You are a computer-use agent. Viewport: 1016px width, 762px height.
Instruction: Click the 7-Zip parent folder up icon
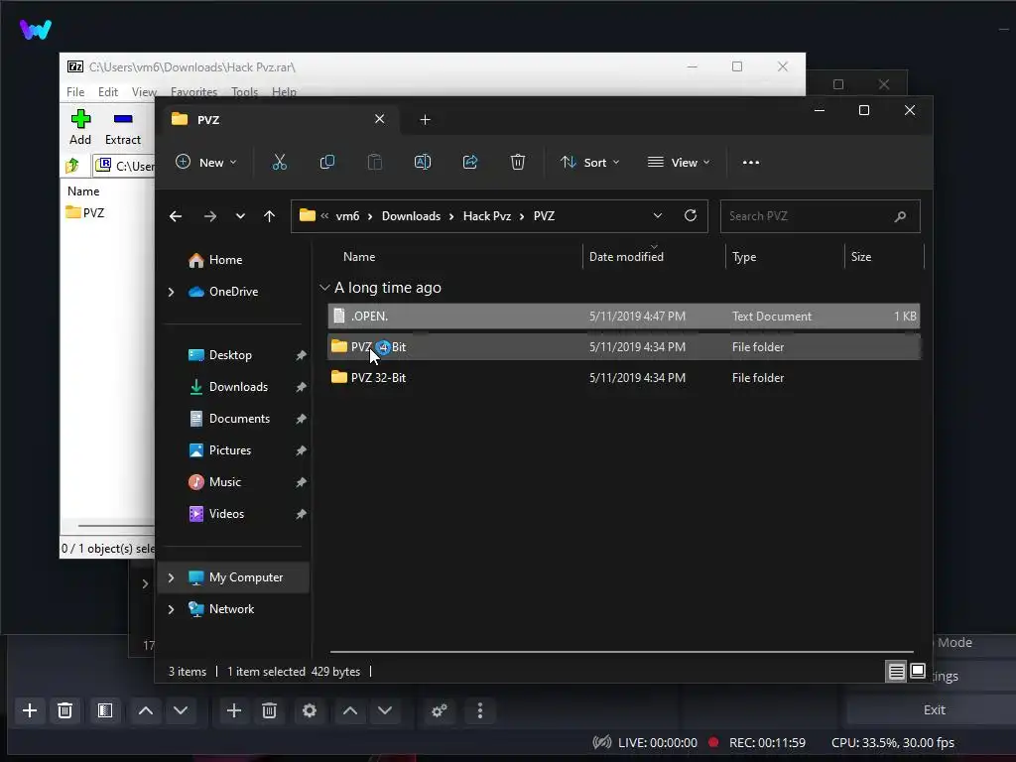pyautogui.click(x=72, y=166)
